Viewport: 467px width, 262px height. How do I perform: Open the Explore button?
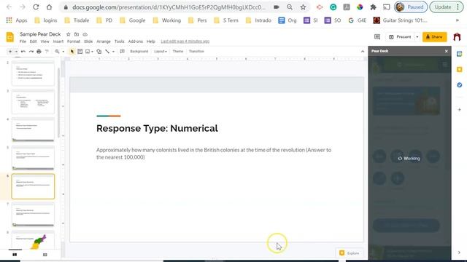[350, 253]
